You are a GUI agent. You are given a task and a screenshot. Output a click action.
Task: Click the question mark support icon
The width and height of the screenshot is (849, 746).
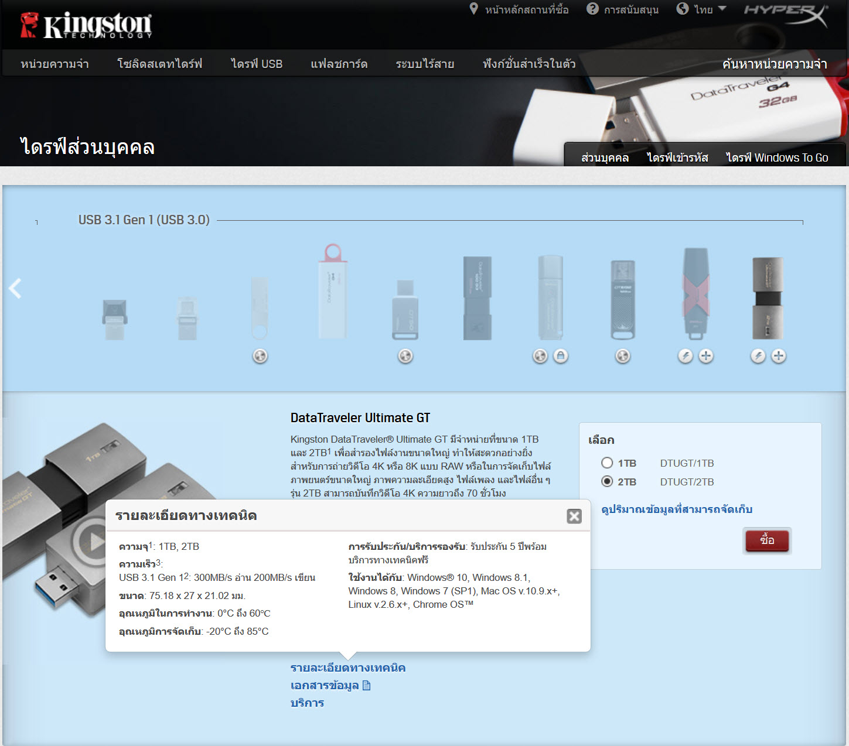[592, 9]
